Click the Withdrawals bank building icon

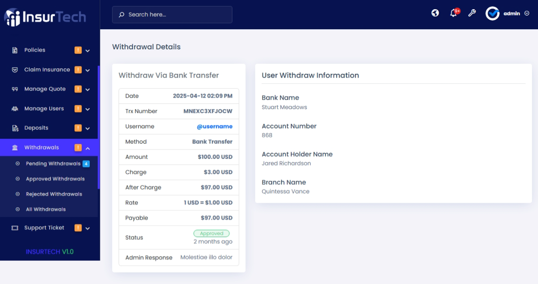tap(15, 147)
